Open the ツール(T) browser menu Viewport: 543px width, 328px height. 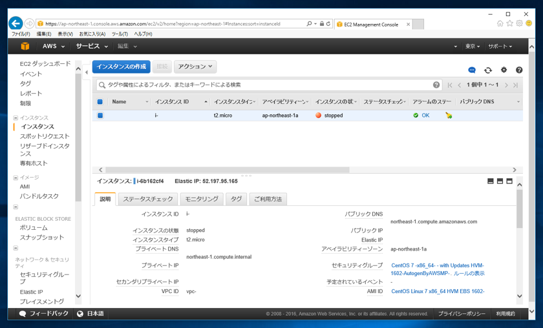coord(120,34)
